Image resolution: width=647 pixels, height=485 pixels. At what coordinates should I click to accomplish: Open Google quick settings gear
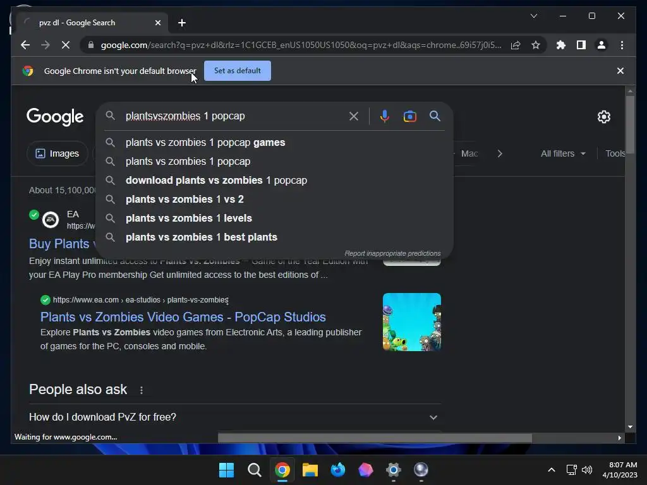pyautogui.click(x=603, y=117)
